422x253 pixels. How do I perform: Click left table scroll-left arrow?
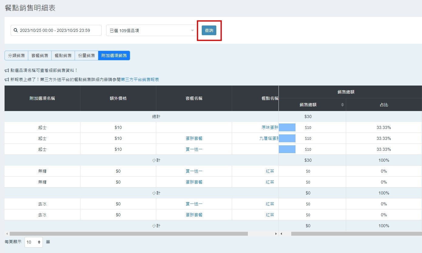[7, 234]
